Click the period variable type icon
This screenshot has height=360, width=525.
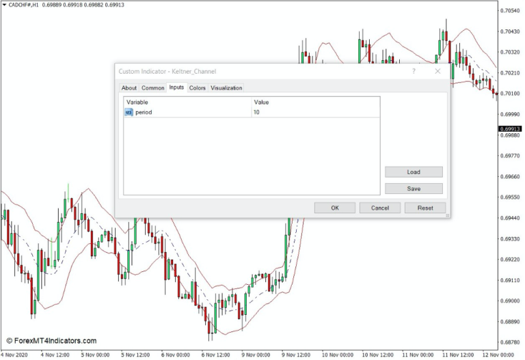(129, 112)
